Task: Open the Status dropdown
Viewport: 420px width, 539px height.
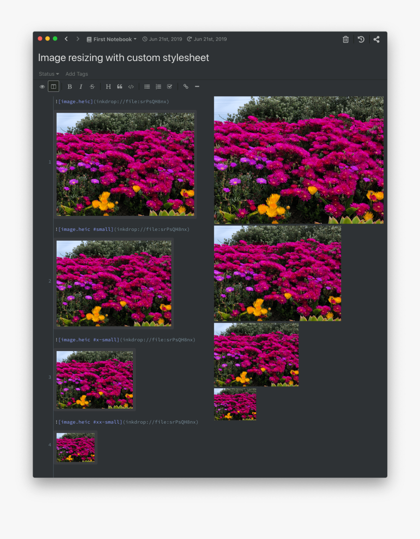Action: (x=48, y=74)
